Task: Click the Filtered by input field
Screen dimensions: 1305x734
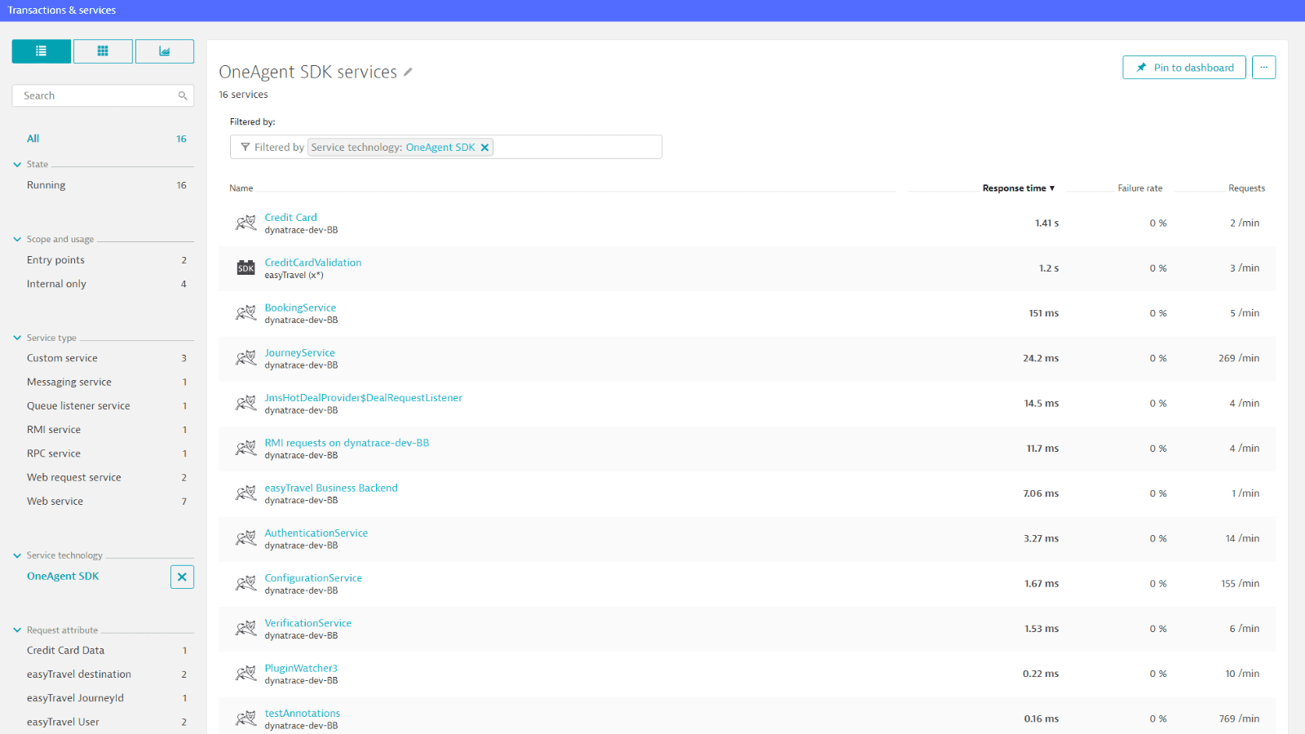Action: point(446,147)
